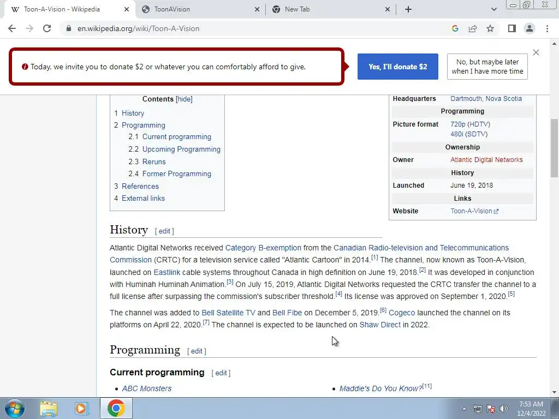Open the Shaw Direct link

(380, 325)
